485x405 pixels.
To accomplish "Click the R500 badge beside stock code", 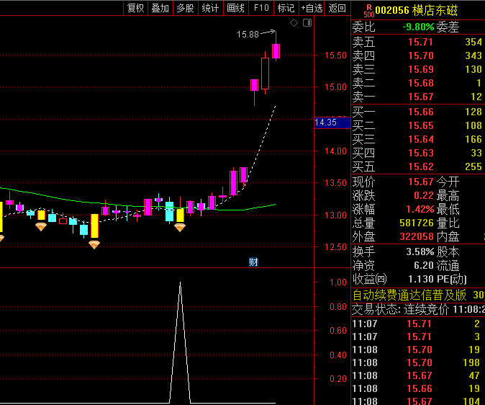I will point(368,9).
